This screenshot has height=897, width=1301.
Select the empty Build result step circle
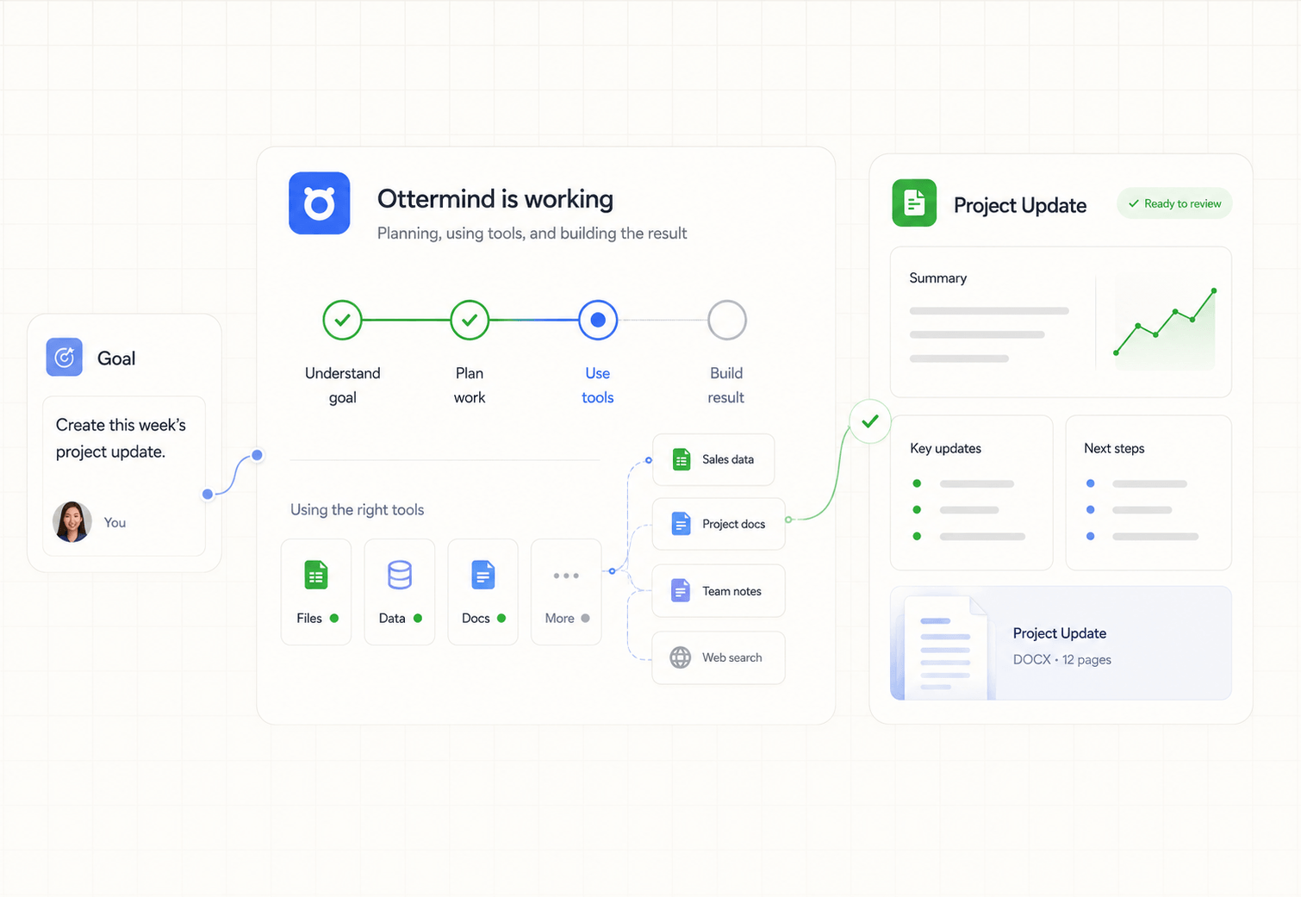(726, 320)
